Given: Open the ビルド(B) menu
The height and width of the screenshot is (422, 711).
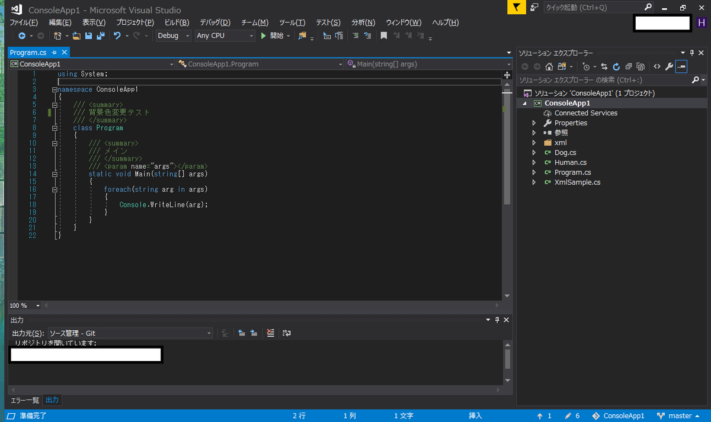Looking at the screenshot, I should point(177,22).
